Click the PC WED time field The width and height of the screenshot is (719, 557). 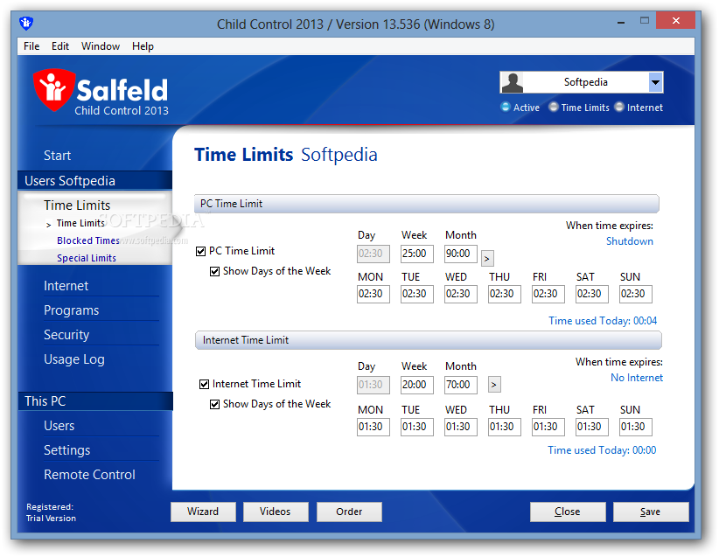[460, 294]
